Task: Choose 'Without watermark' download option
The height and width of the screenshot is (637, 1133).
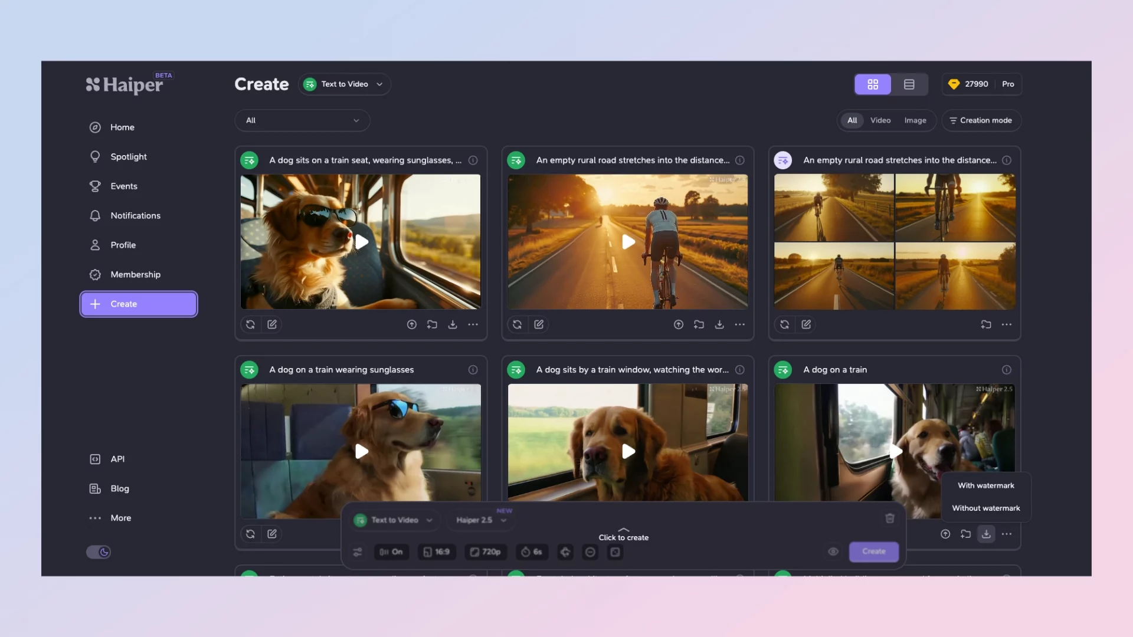Action: click(985, 508)
